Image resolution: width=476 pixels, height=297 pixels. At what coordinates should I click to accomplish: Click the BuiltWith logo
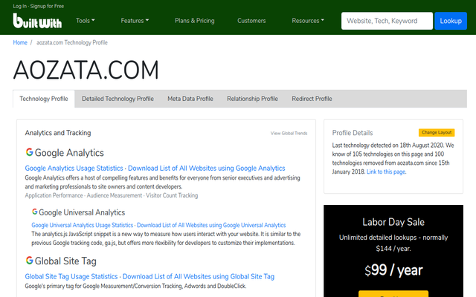point(37,21)
